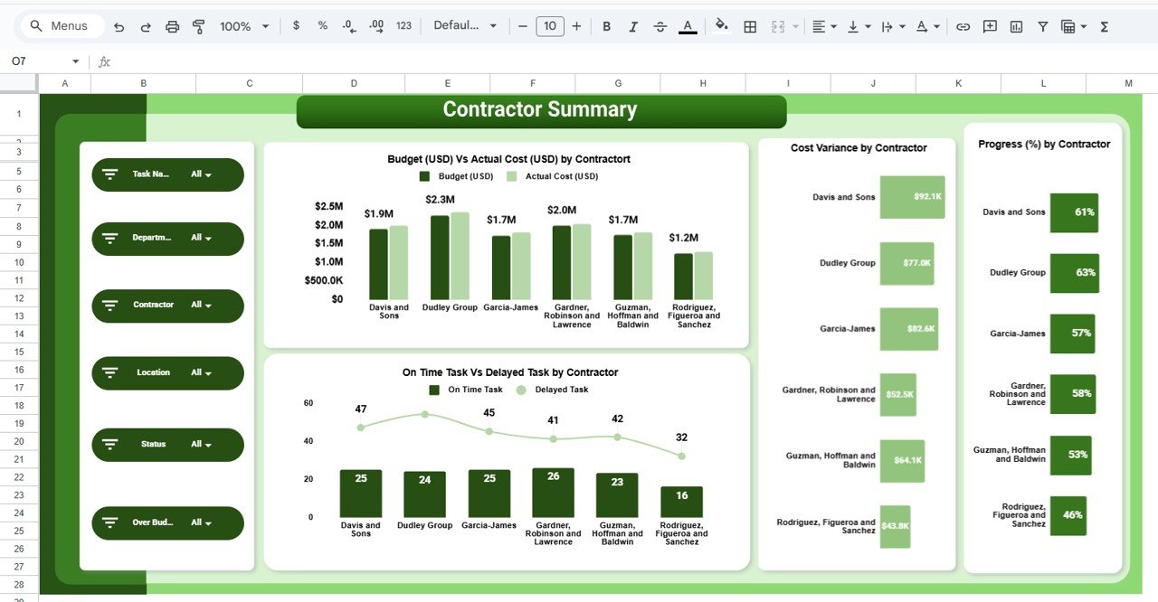The height and width of the screenshot is (602, 1158).
Task: Open the Default font selector
Action: point(464,26)
